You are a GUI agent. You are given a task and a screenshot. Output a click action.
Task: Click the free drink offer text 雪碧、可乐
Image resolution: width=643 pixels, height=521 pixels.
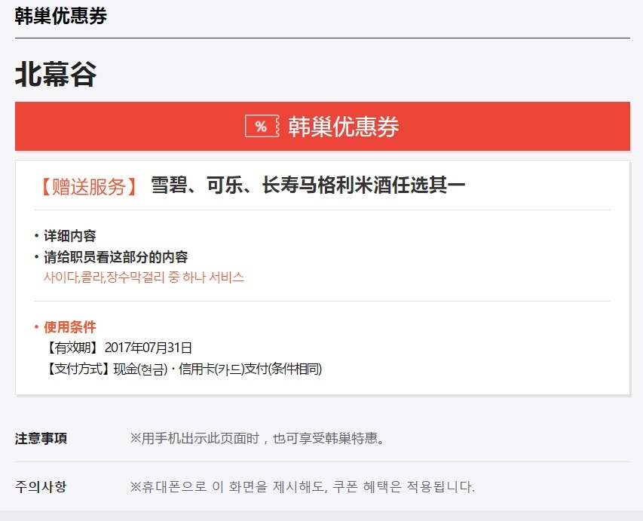[x=196, y=185]
